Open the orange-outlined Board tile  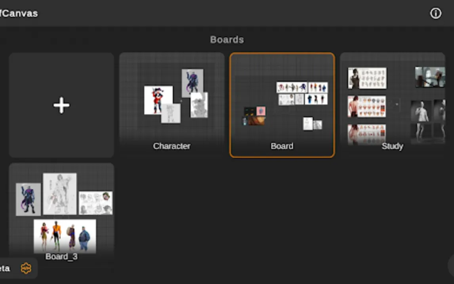(x=282, y=105)
